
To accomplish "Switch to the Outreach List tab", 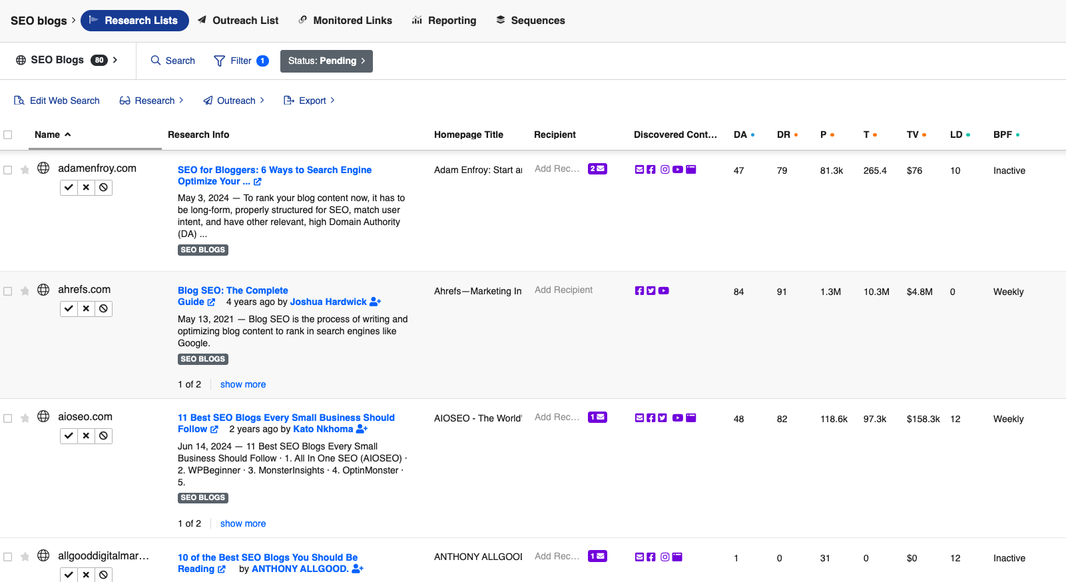I will click(238, 21).
